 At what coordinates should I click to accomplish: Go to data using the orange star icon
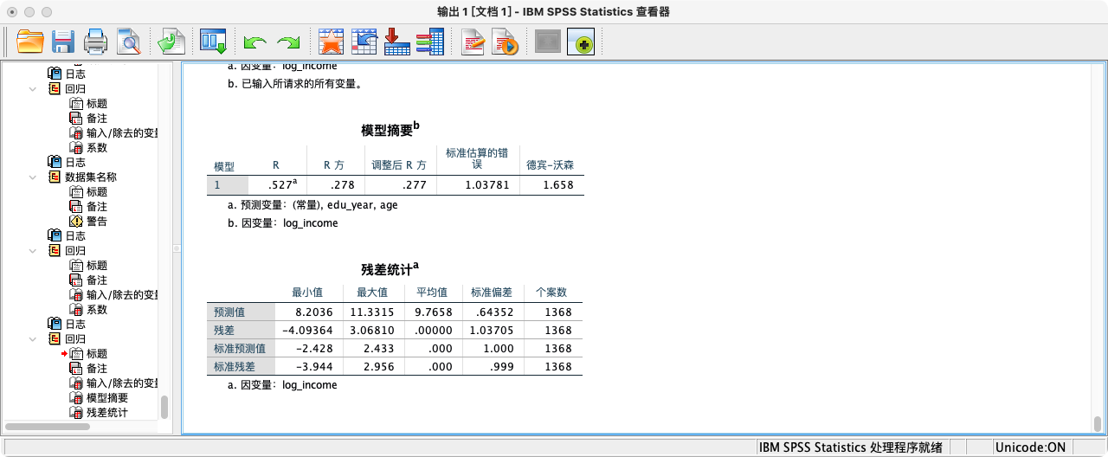331,42
